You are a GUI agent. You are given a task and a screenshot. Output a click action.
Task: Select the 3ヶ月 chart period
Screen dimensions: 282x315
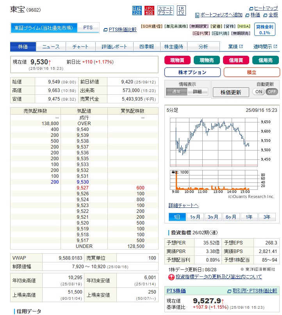213,217
